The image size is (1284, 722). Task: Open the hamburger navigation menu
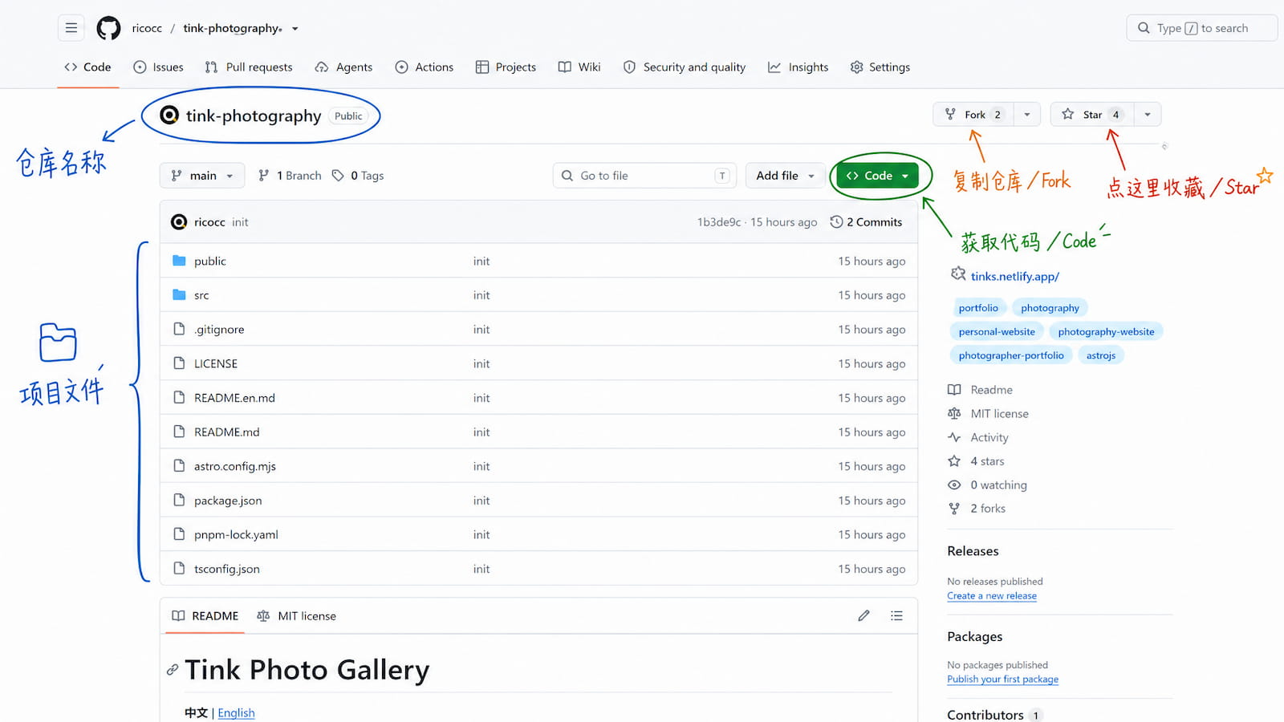tap(71, 28)
